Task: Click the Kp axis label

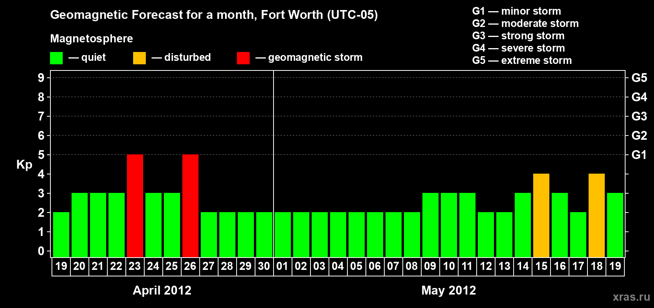Action: [x=24, y=165]
